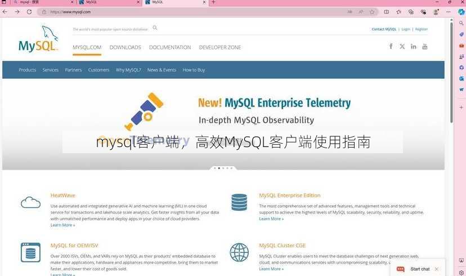Open the tab actions menu icon
The height and width of the screenshot is (276, 466).
pyautogui.click(x=4, y=2)
